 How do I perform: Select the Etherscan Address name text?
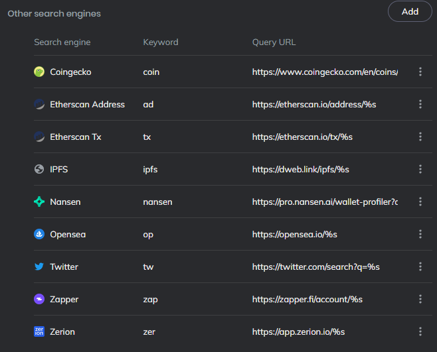click(x=87, y=104)
